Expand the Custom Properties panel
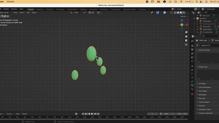The width and height of the screenshot is (219, 123). (x=205, y=113)
